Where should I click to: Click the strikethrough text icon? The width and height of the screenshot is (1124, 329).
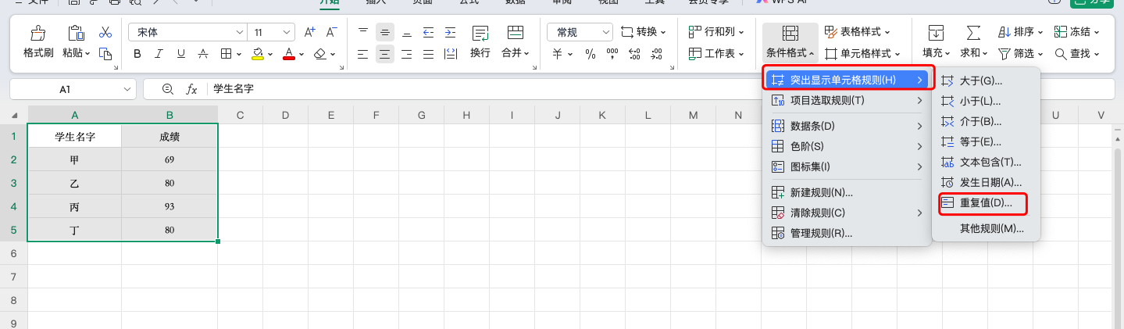203,54
